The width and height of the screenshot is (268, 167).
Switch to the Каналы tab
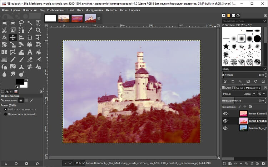(x=239, y=88)
